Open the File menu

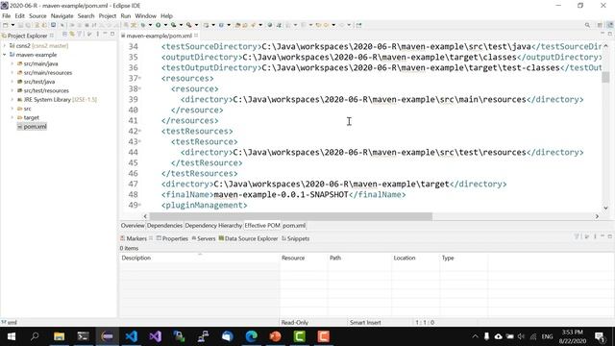[7, 16]
